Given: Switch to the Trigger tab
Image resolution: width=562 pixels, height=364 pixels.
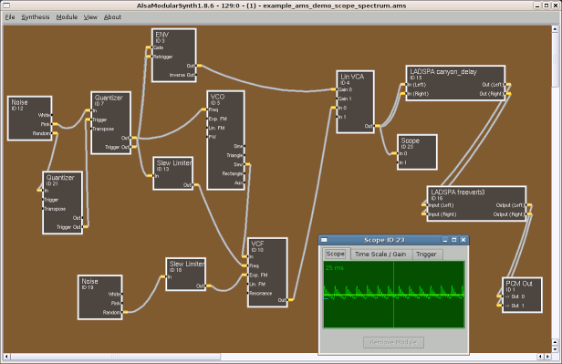Looking at the screenshot, I should [x=426, y=254].
